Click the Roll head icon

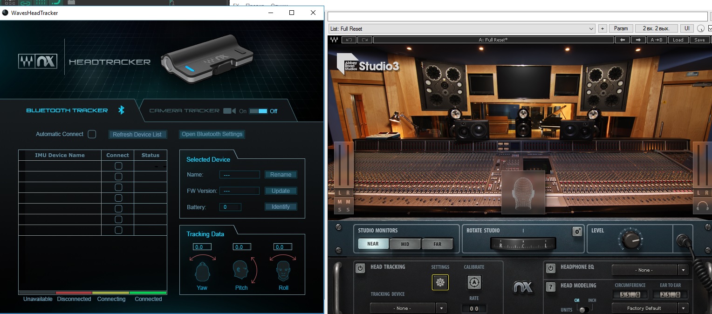point(283,271)
